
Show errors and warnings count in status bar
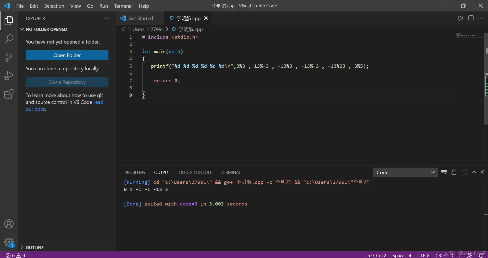(x=15, y=255)
